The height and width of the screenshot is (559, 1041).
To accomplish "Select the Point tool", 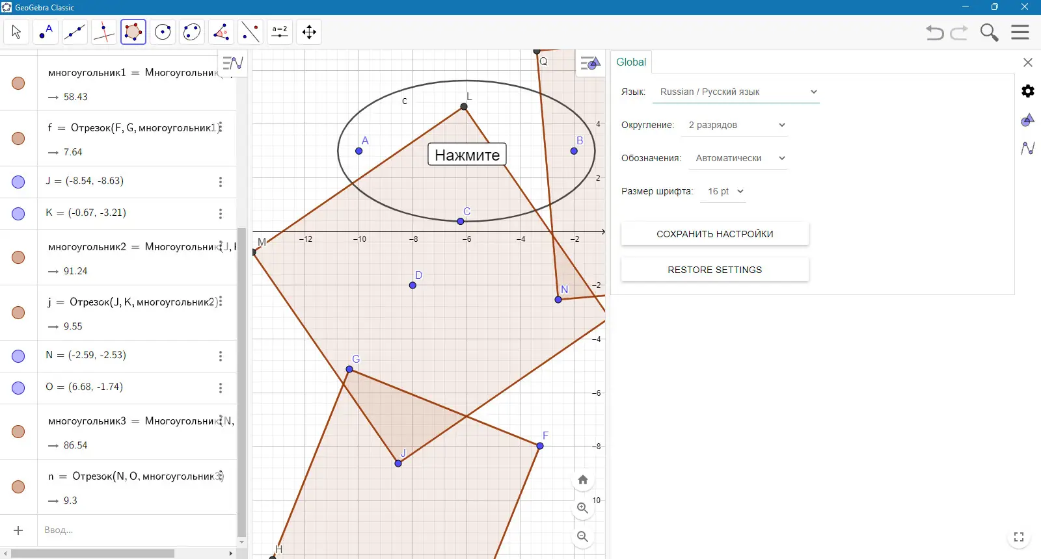I will click(46, 32).
